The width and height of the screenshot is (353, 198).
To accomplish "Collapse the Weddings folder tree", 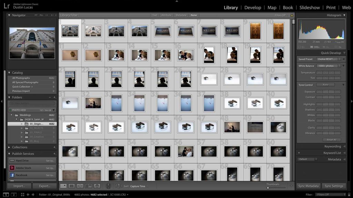I will pos(11,115).
